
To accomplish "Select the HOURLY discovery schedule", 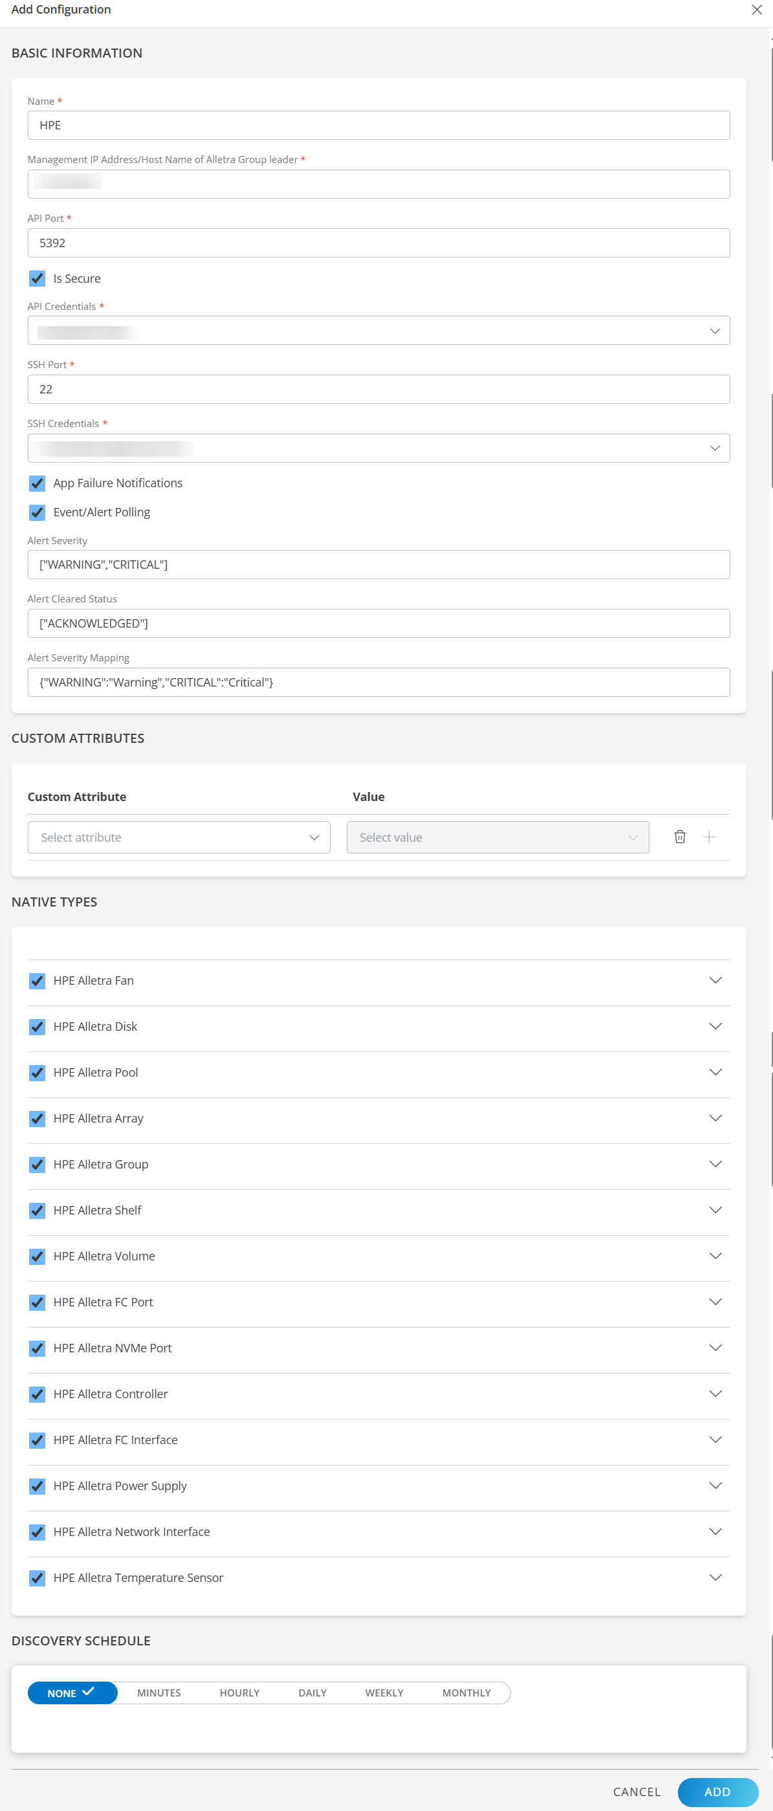I will (239, 1693).
